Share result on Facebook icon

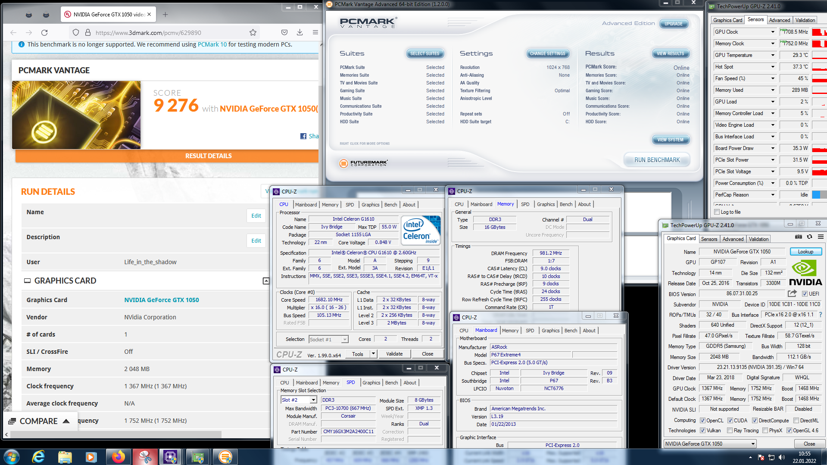pos(303,136)
